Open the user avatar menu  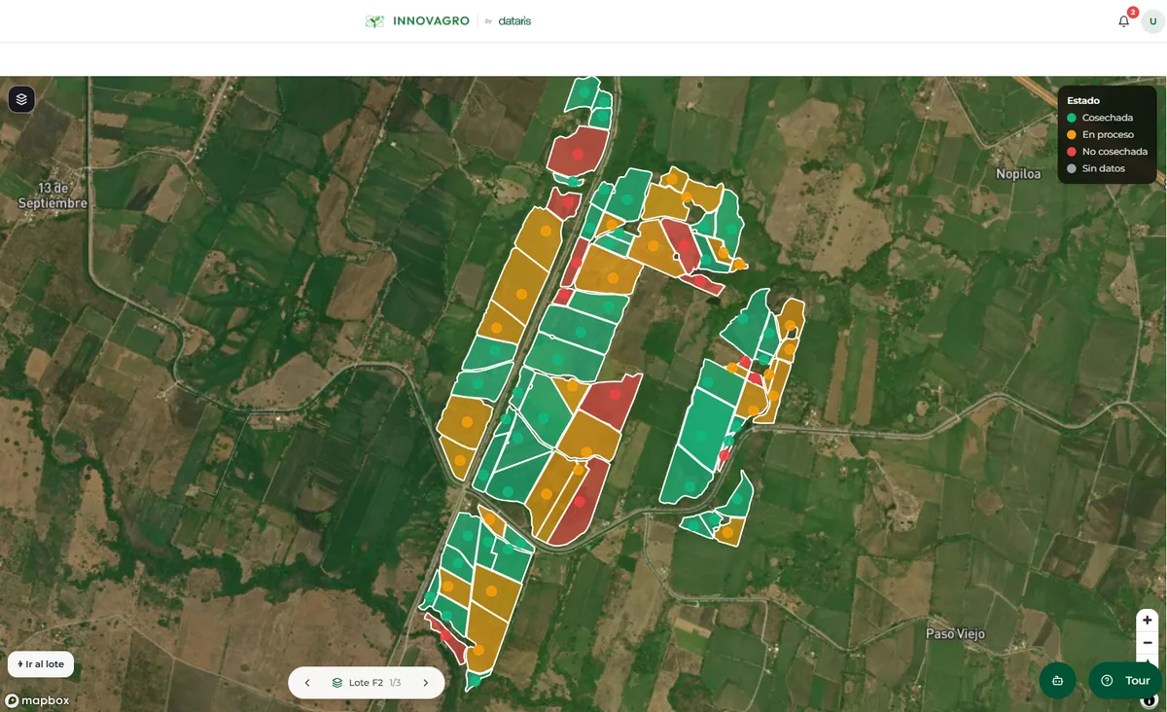pyautogui.click(x=1152, y=21)
